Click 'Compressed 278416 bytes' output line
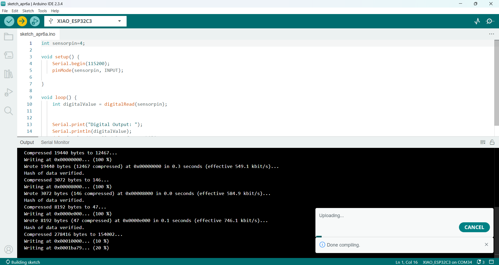499x265 pixels. pyautogui.click(x=73, y=234)
